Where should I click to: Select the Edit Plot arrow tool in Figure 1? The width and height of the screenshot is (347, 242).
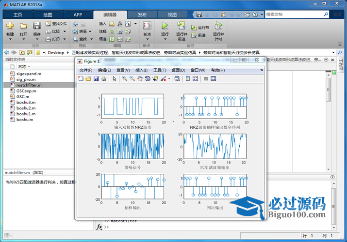click(x=115, y=79)
